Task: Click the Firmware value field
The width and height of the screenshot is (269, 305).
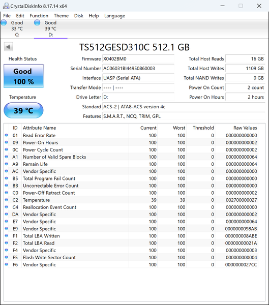Action: tap(138, 59)
